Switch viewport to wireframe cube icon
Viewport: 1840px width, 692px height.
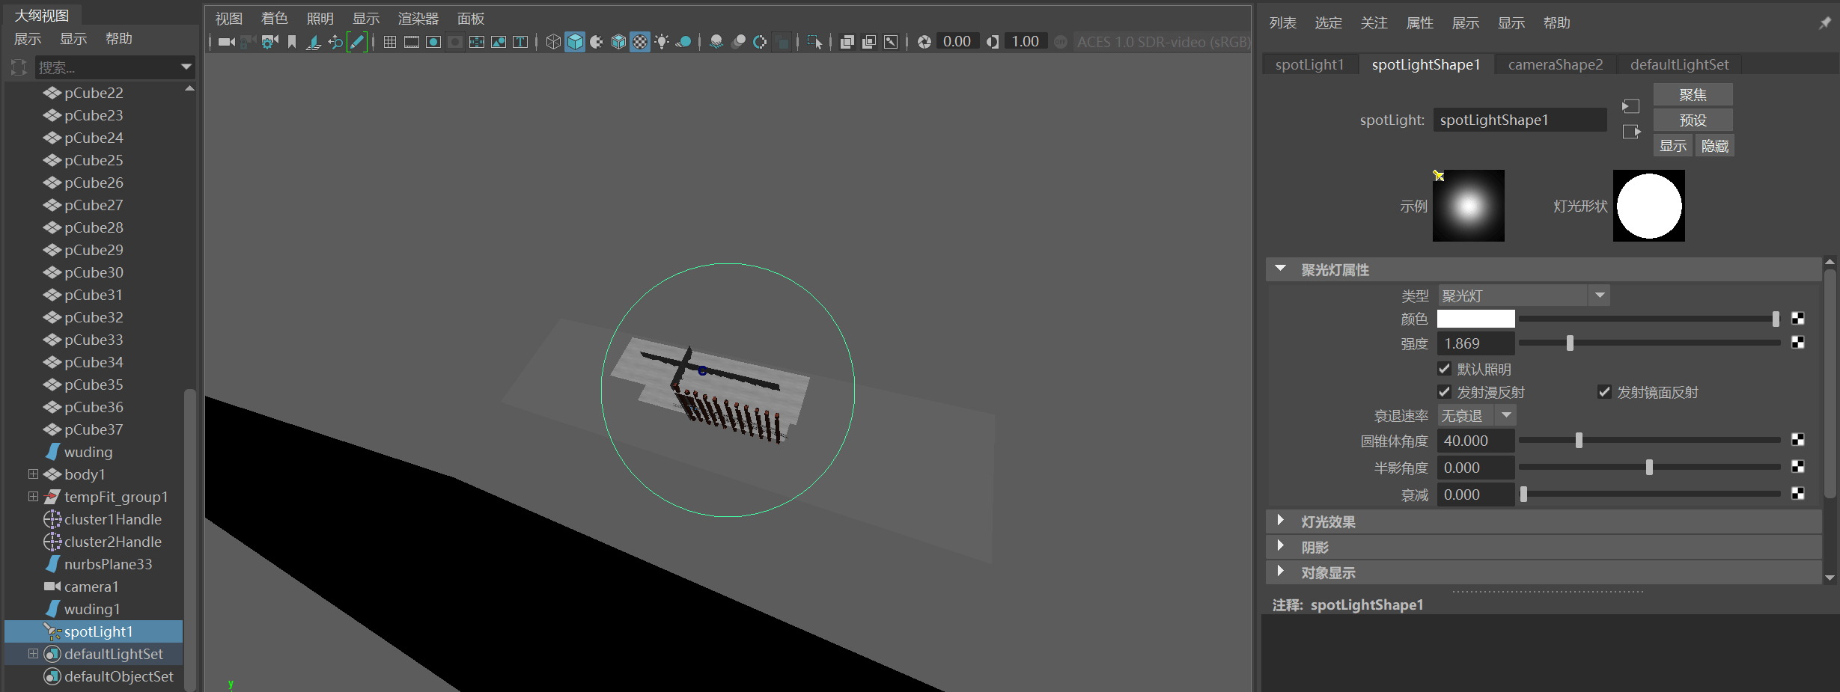553,42
